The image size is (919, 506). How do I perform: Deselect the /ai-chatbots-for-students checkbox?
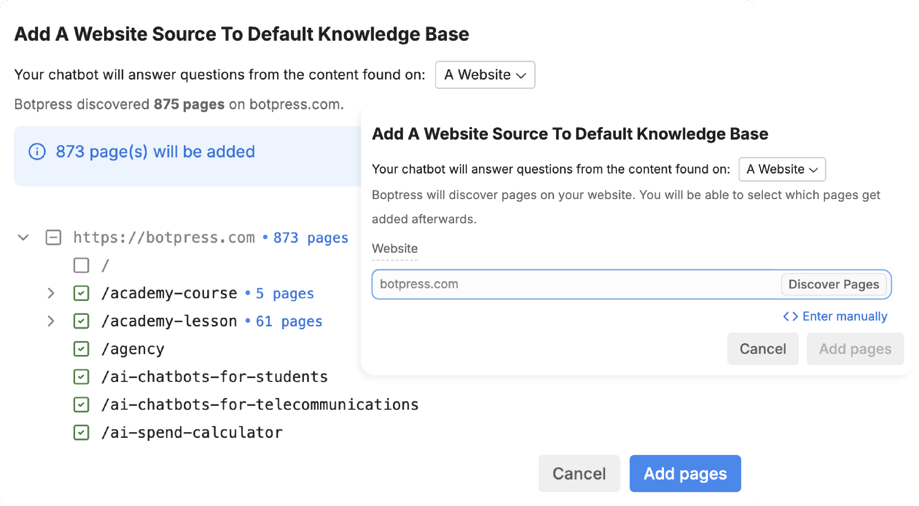[81, 377]
